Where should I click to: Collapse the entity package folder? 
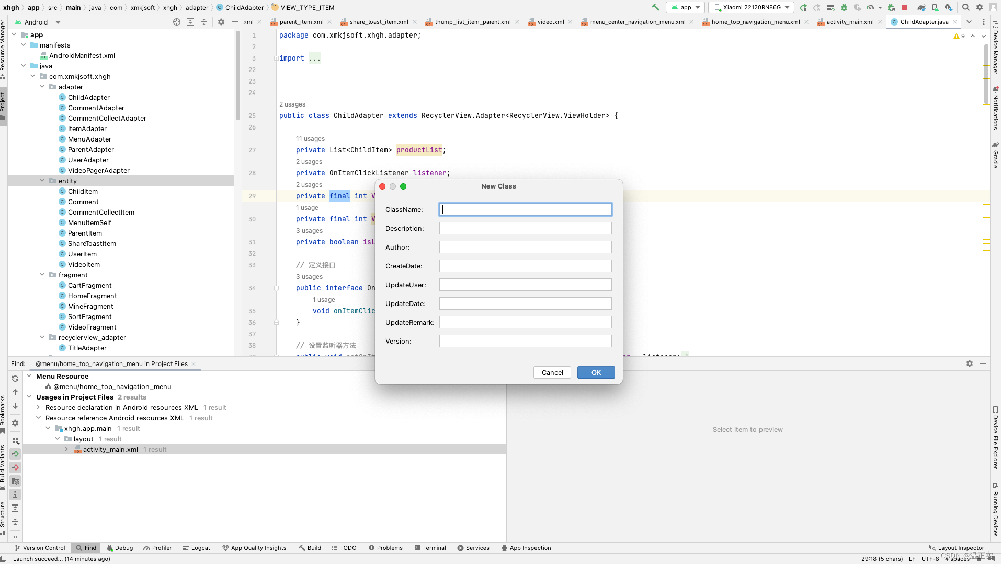(x=42, y=181)
